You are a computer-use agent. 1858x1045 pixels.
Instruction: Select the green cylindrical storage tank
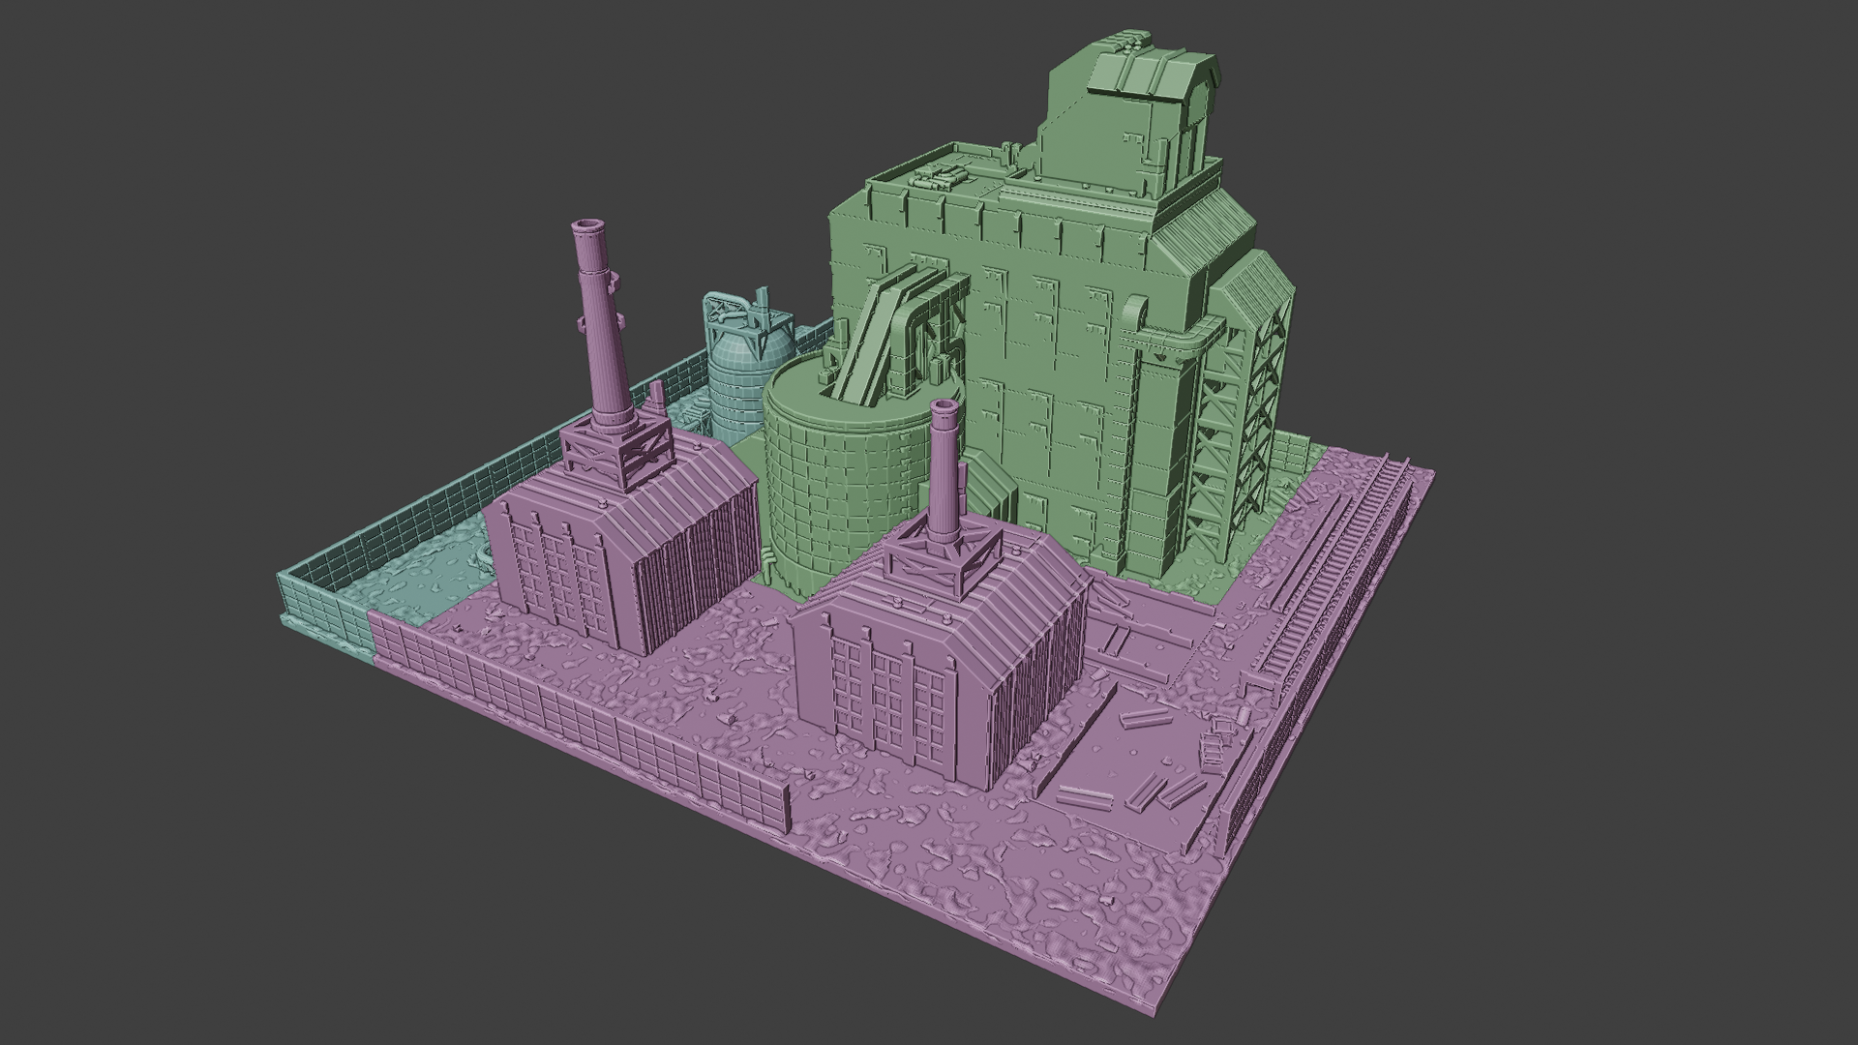tap(842, 484)
